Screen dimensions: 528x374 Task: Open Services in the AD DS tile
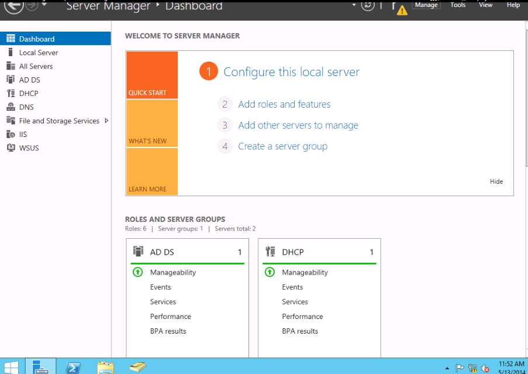point(163,301)
